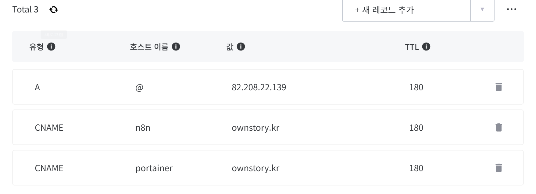Select the portainer host name cell

pyautogui.click(x=154, y=168)
